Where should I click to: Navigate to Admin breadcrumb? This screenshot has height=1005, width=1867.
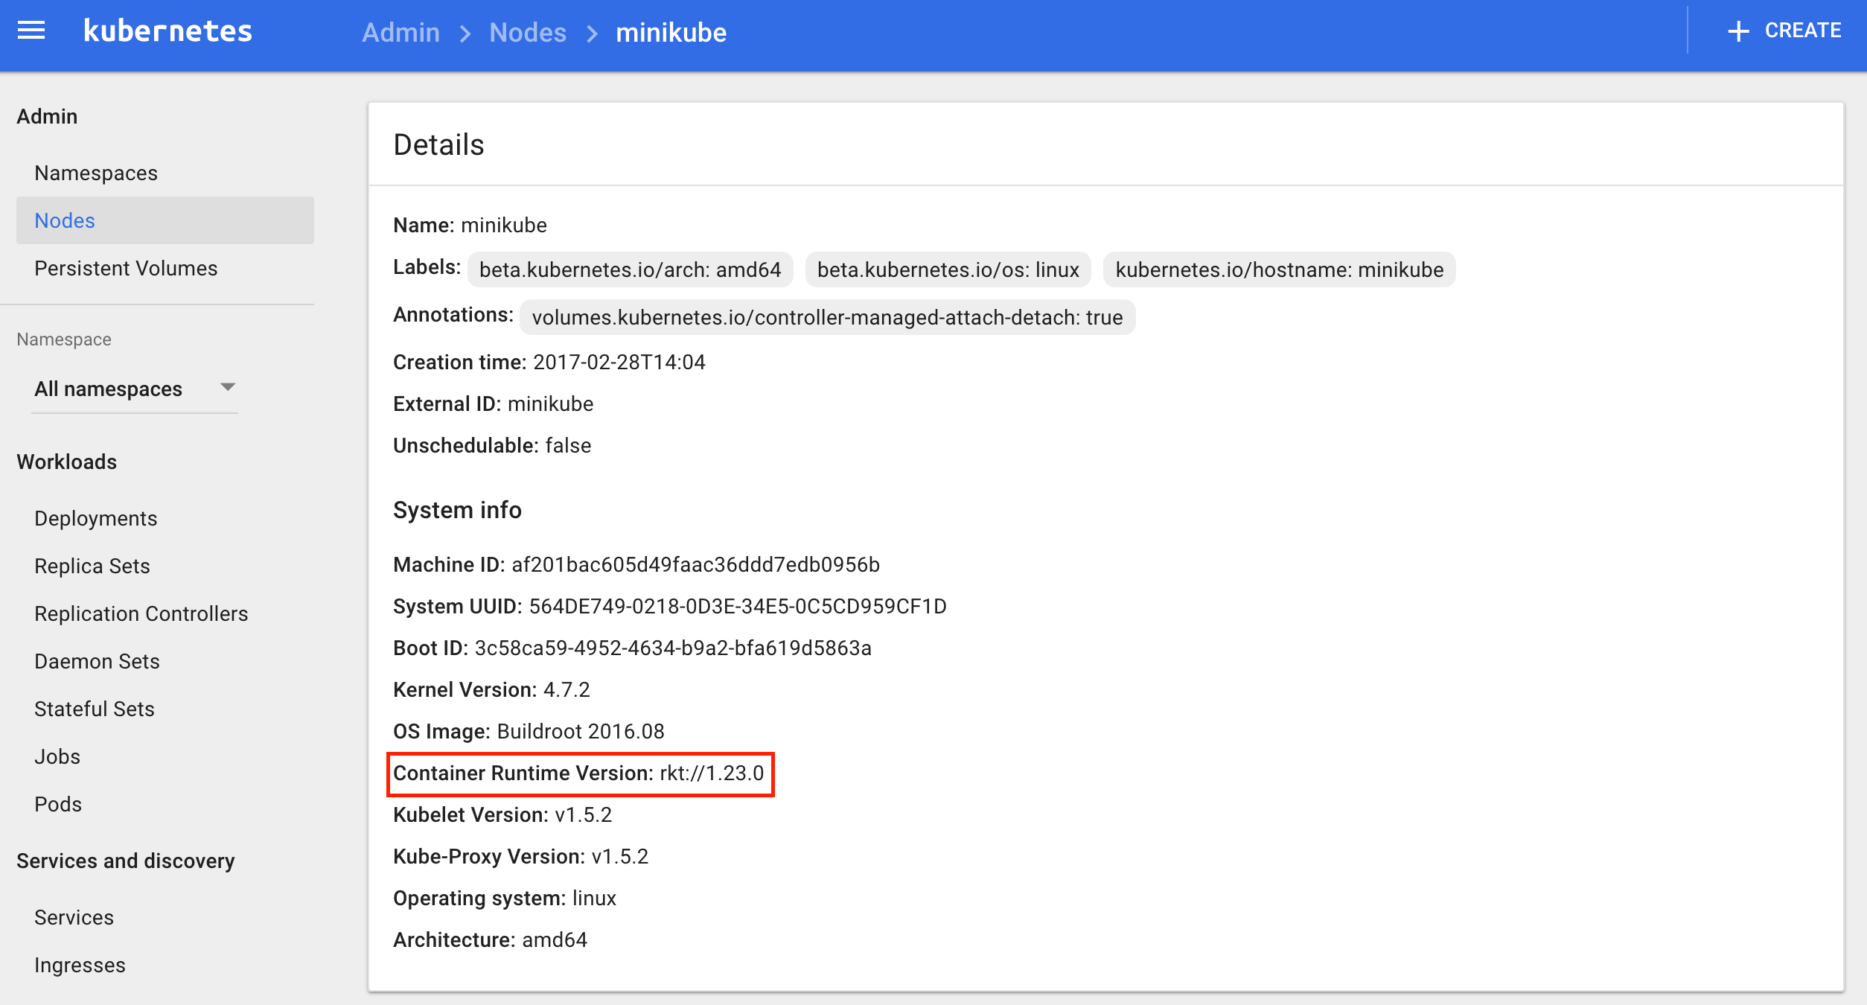tap(400, 33)
